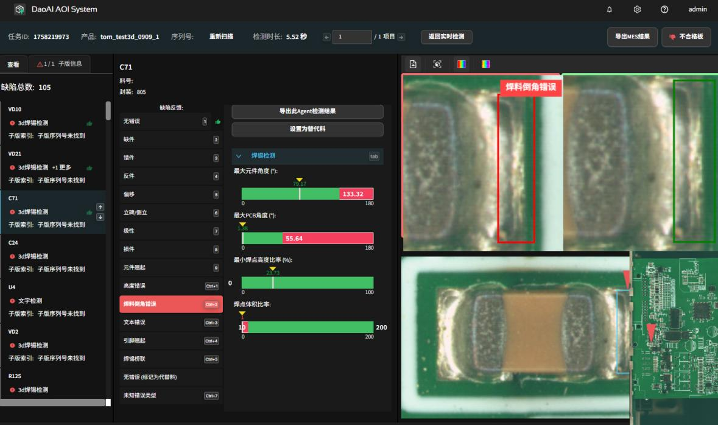Select 焊料倒角错误 defect feedback option
This screenshot has height=425, width=718.
coord(171,304)
